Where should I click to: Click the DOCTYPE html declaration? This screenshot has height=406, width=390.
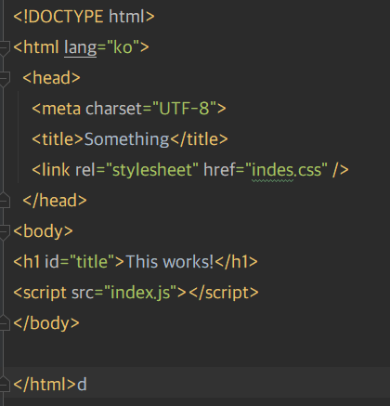coord(84,17)
